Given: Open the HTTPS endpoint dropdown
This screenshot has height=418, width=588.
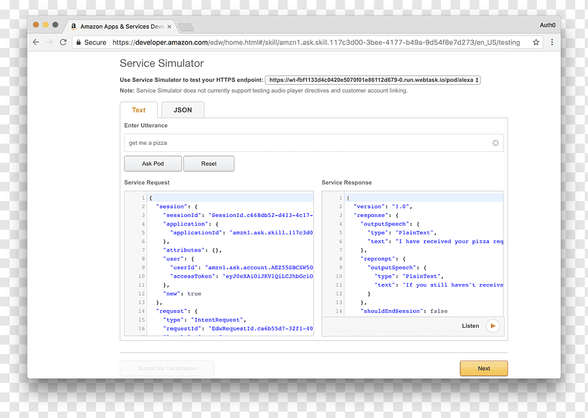Looking at the screenshot, I should pos(373,80).
